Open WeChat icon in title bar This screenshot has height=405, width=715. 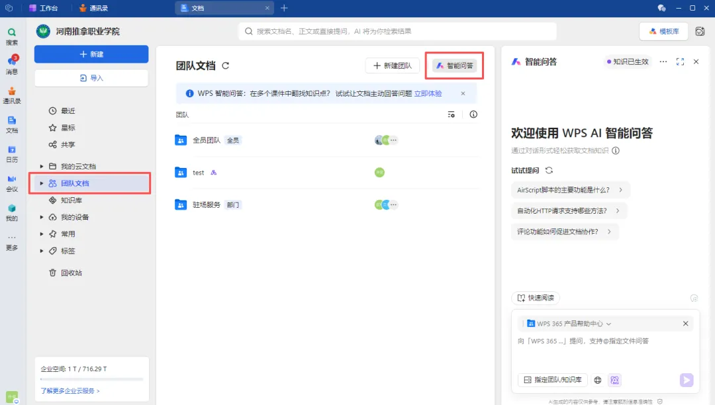click(661, 8)
